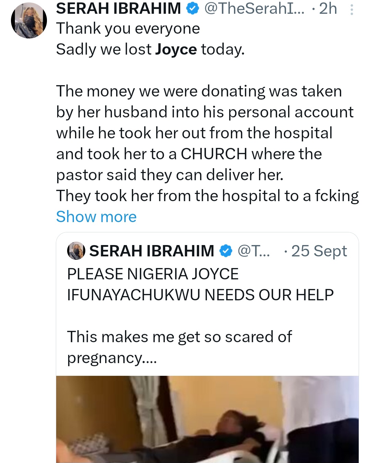Open the SERAH IBRAHIM profile from the top name

[x=119, y=9]
